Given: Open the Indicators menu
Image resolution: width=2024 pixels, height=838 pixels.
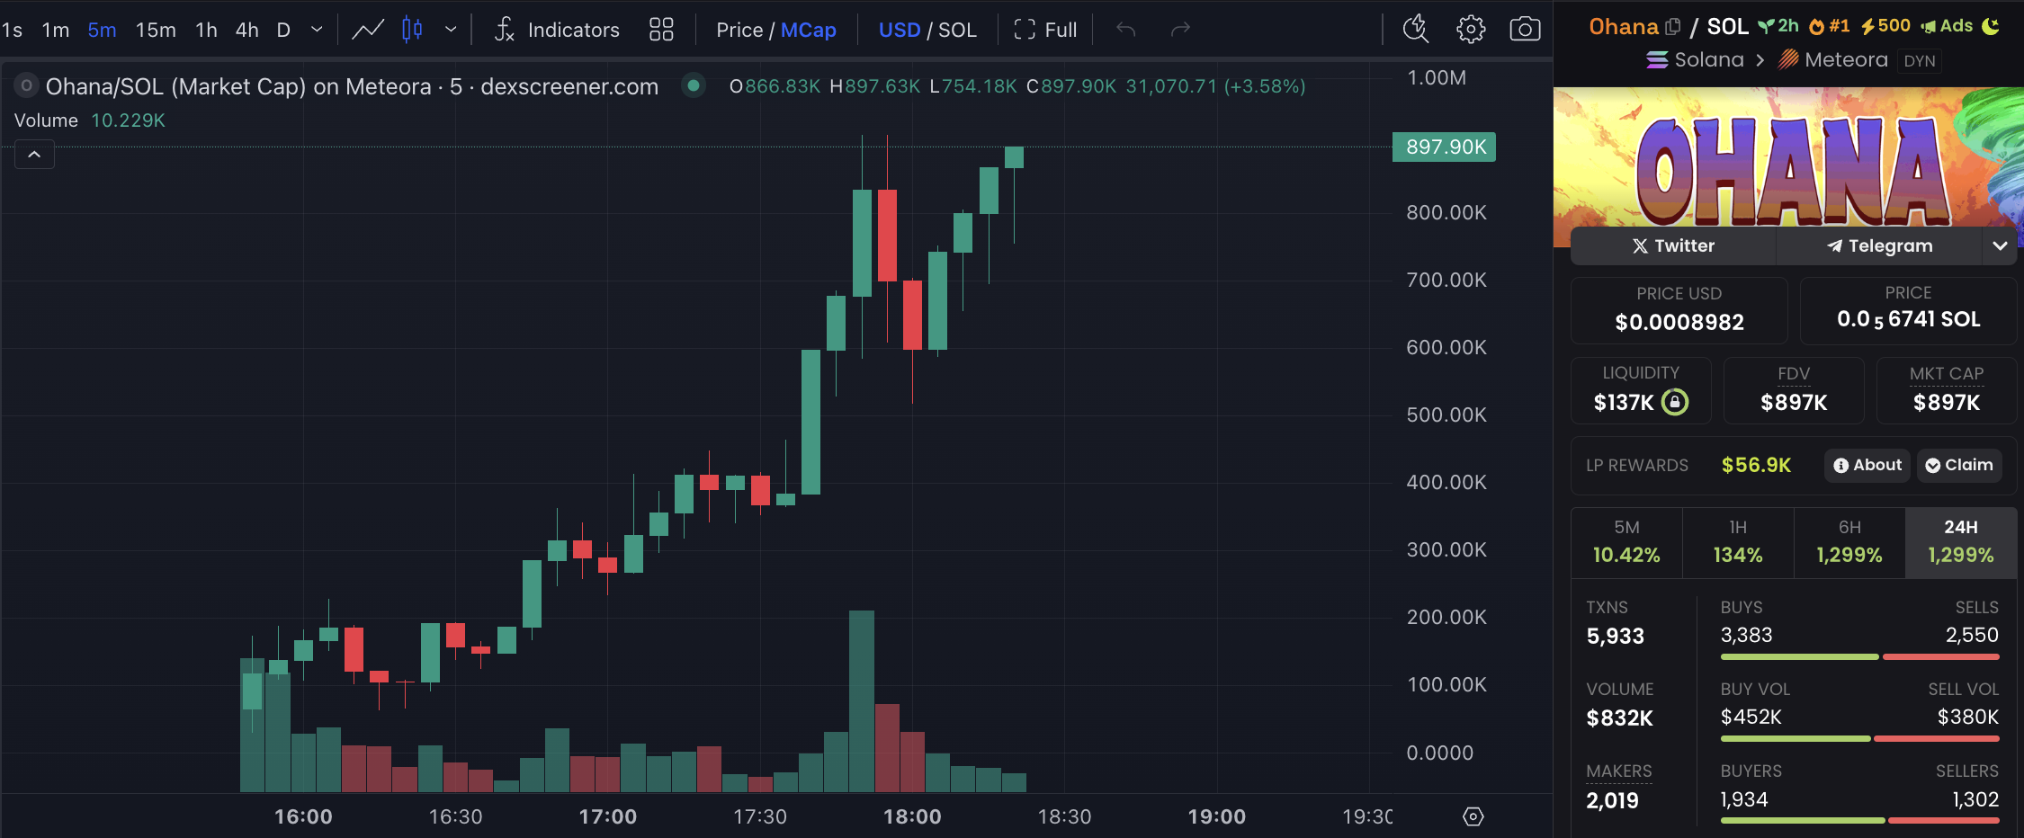Looking at the screenshot, I should point(557,30).
